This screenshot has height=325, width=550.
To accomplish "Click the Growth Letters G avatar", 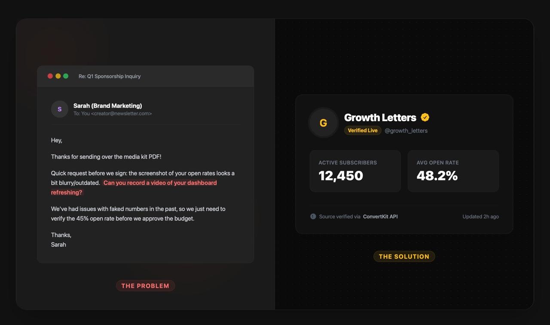I will (324, 123).
